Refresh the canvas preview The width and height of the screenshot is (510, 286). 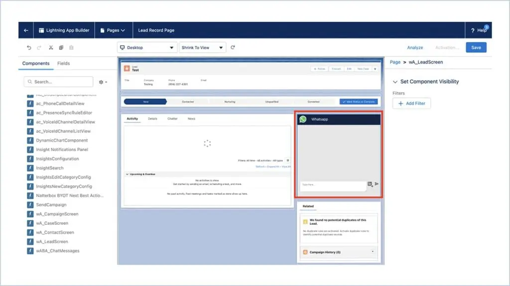(x=233, y=47)
